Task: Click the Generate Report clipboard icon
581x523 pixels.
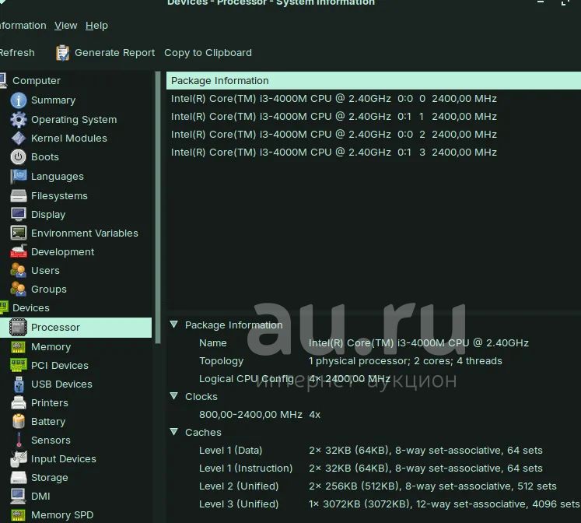Action: coord(63,53)
